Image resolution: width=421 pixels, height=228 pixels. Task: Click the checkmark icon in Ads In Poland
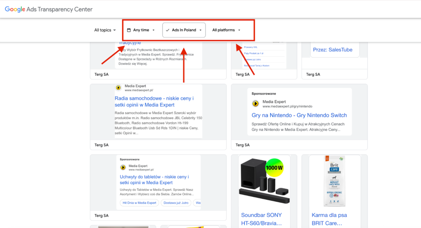(x=168, y=30)
